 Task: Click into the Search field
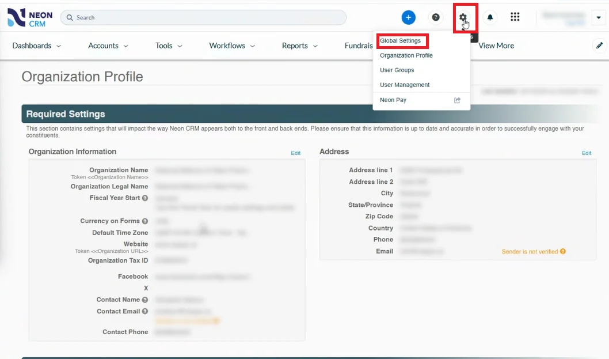point(207,17)
